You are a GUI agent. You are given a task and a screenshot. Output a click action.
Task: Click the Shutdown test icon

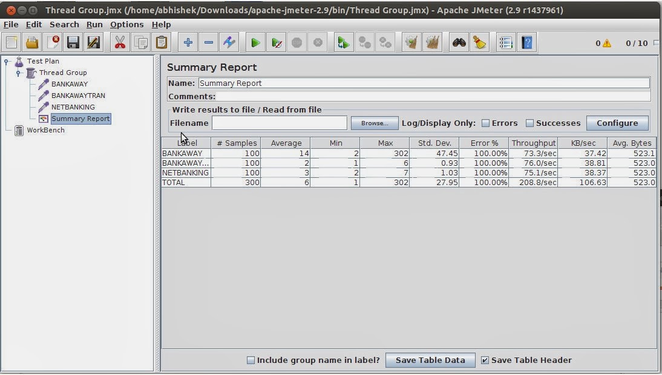coord(316,42)
